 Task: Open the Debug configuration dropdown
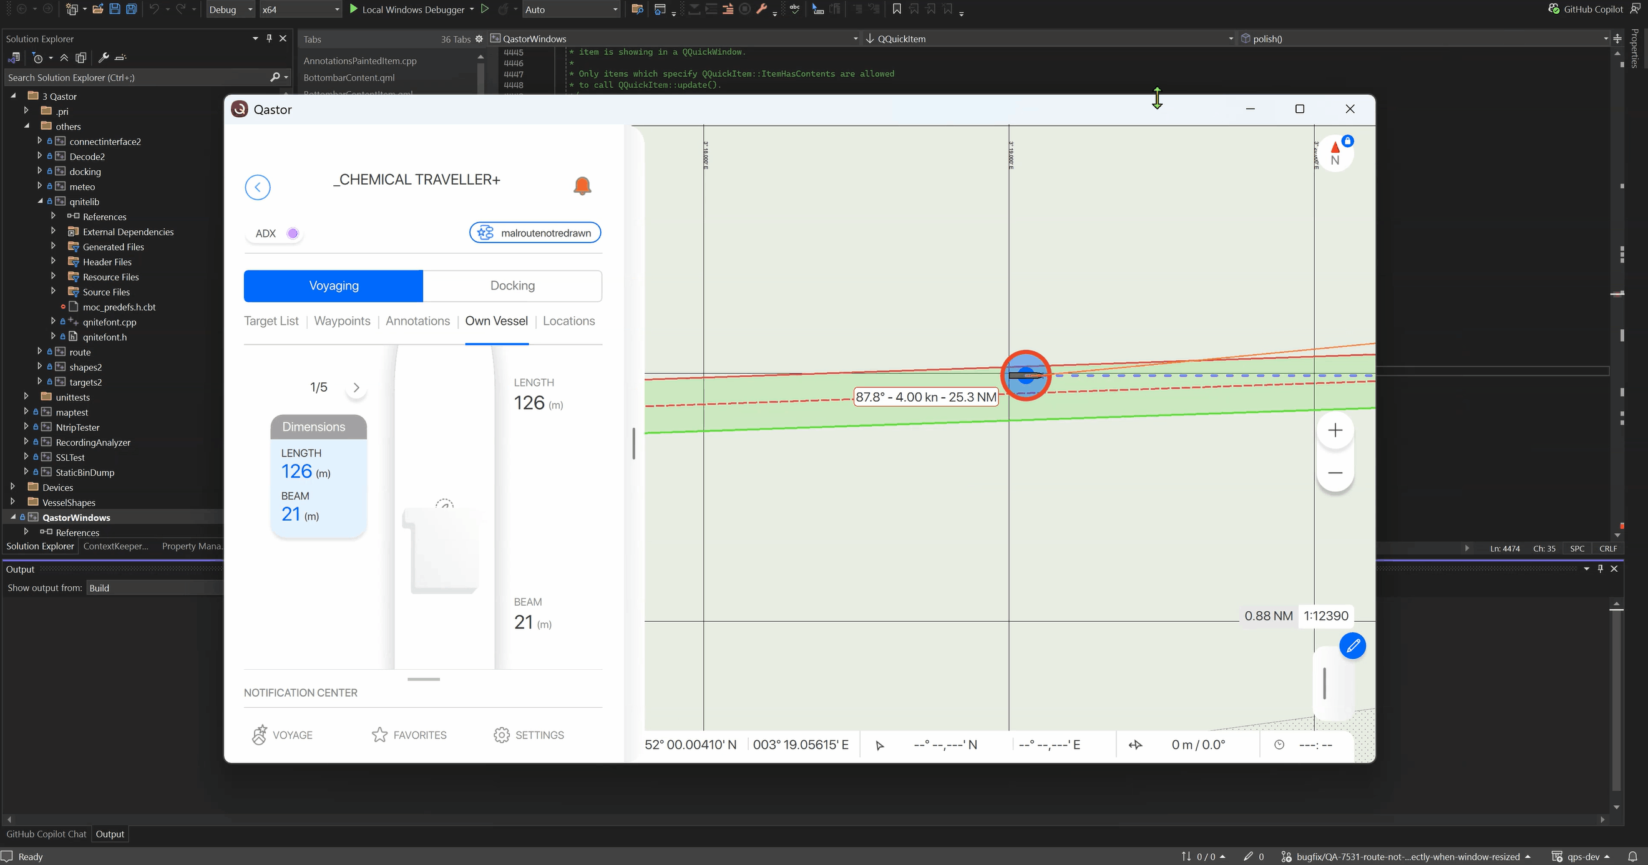click(x=230, y=9)
